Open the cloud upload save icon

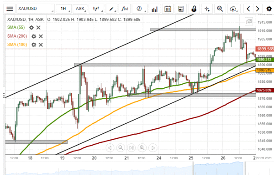233,9
